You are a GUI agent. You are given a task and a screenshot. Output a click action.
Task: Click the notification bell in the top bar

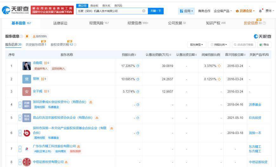(260, 11)
